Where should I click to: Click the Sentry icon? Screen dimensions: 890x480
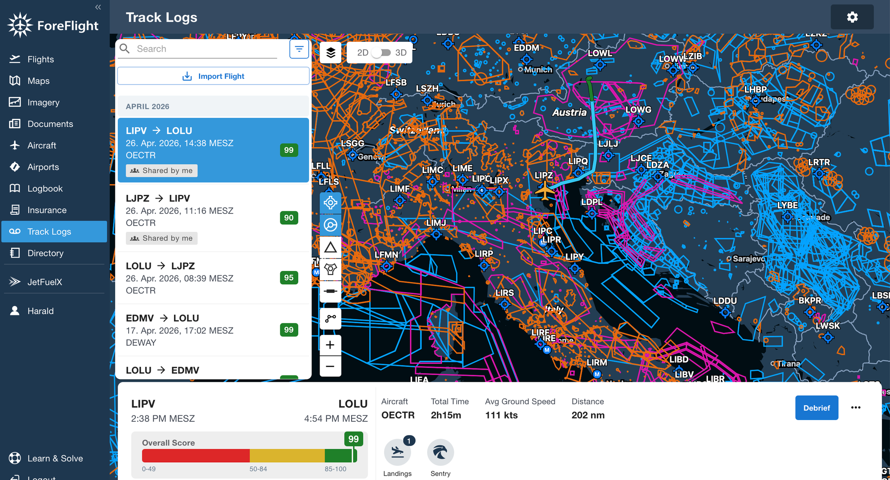click(441, 452)
